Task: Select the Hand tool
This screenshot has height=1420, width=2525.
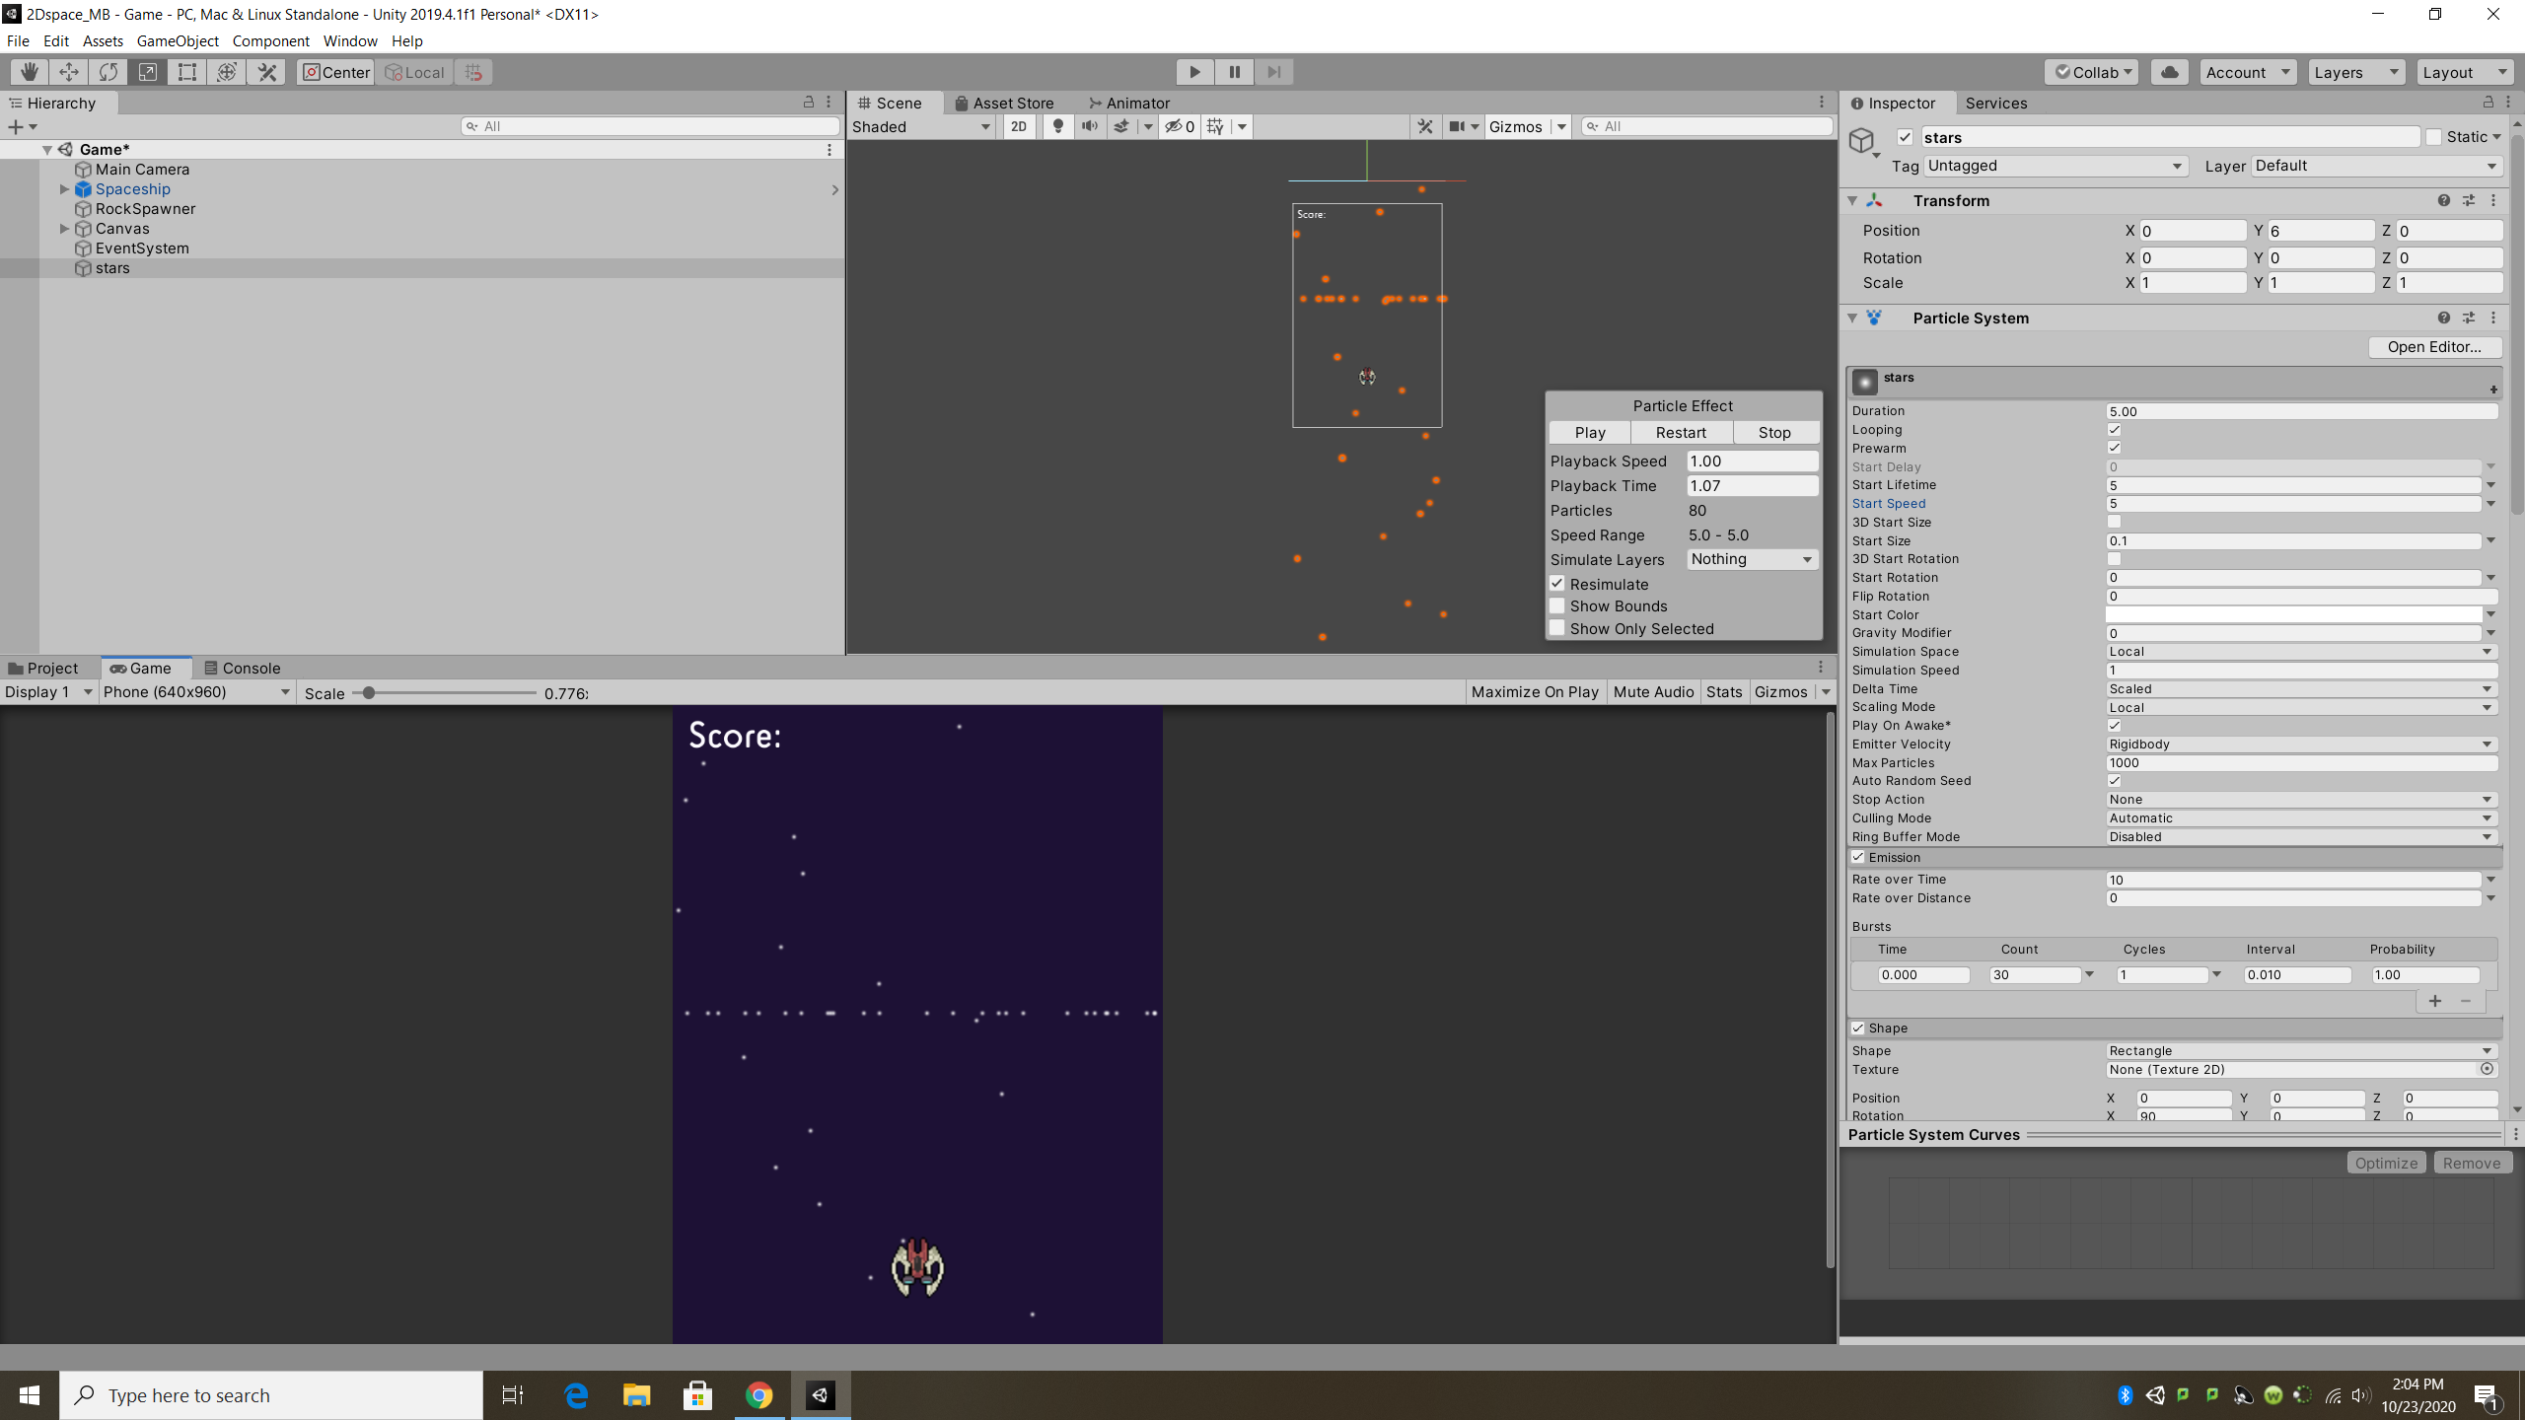Action: click(29, 72)
